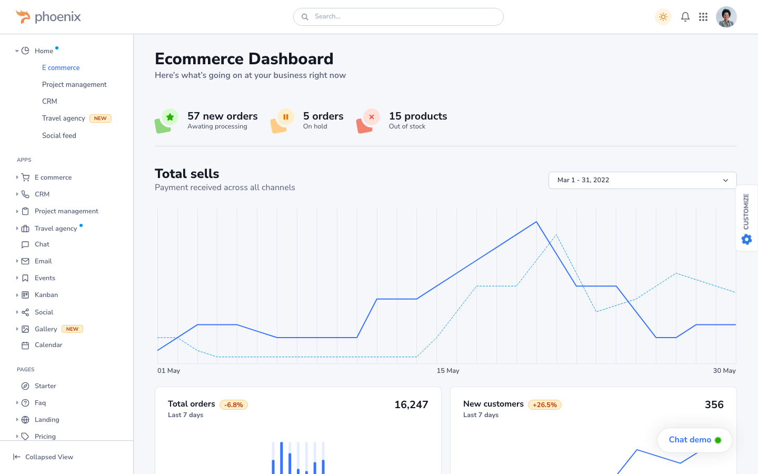
Task: Click the Social share icon
Action: pos(25,312)
